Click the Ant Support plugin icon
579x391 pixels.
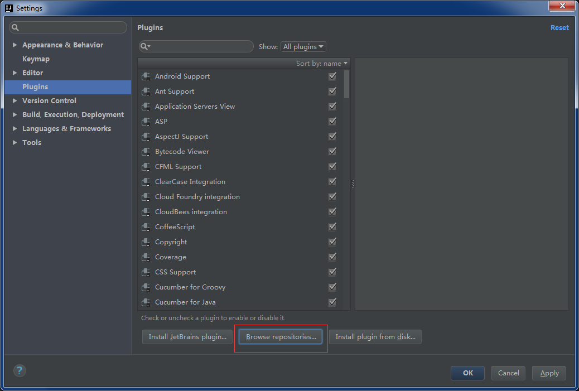click(x=146, y=91)
